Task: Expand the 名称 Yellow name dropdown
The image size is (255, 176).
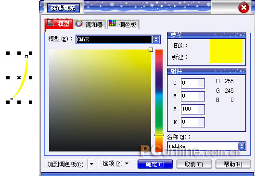Action: pos(242,146)
